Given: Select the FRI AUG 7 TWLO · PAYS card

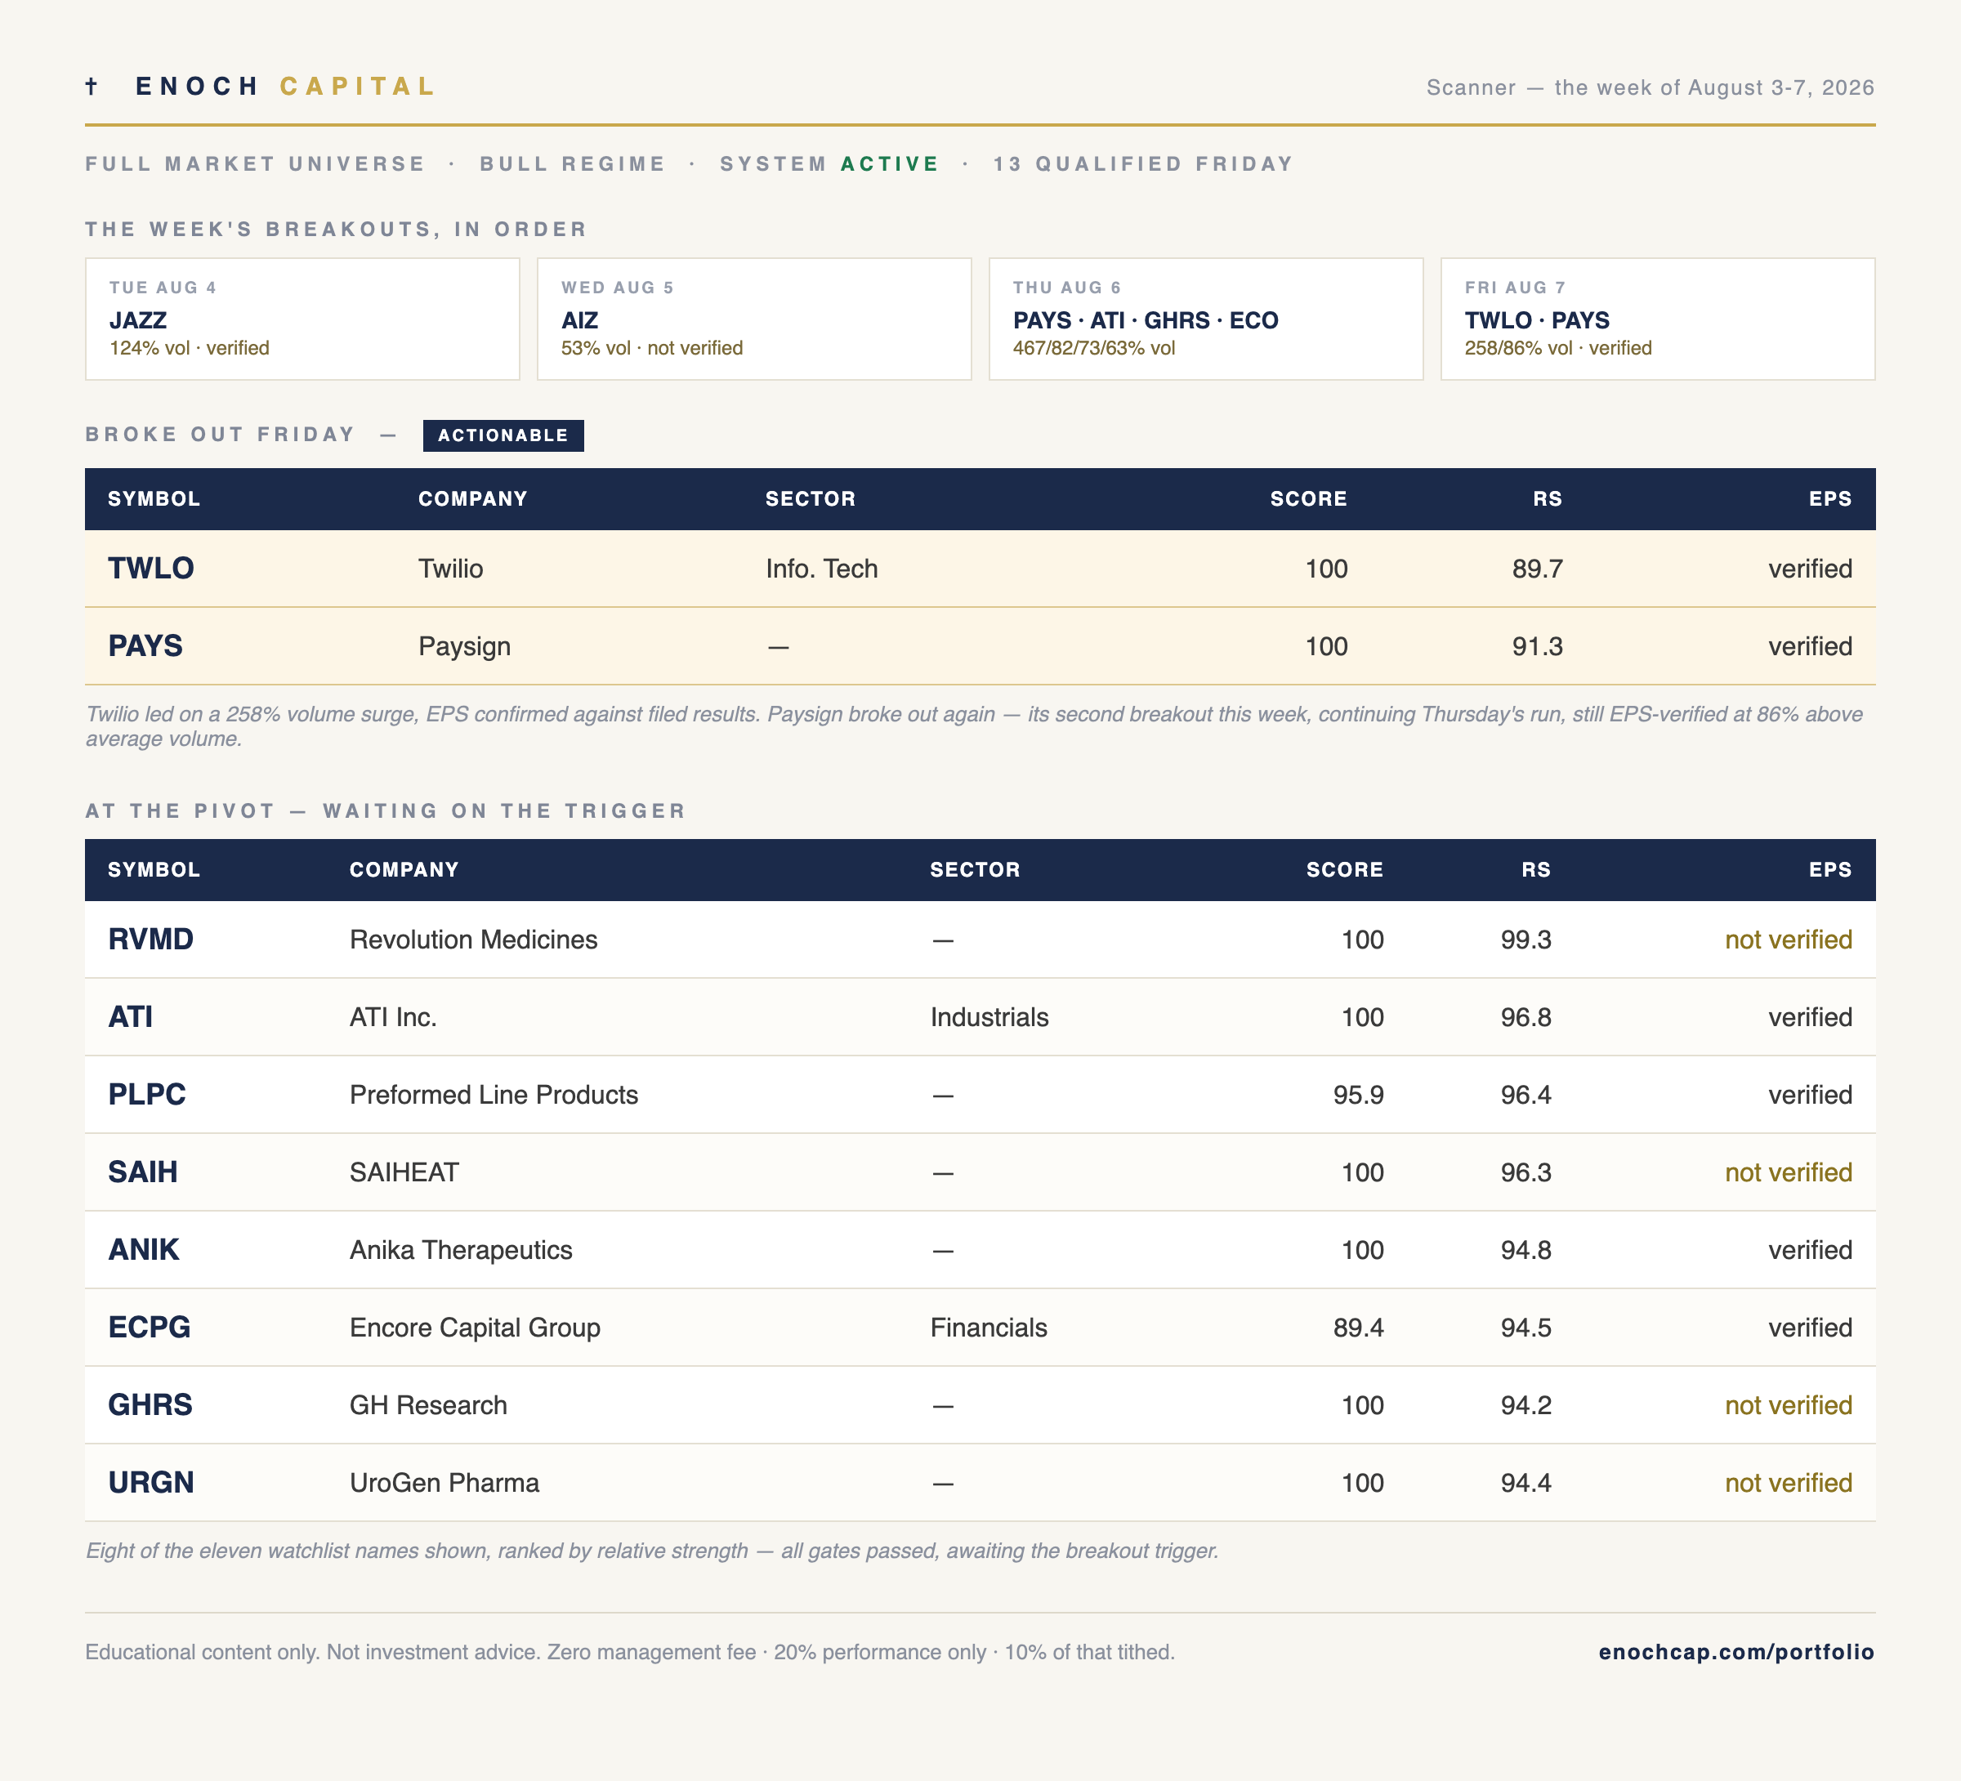Looking at the screenshot, I should [1658, 319].
